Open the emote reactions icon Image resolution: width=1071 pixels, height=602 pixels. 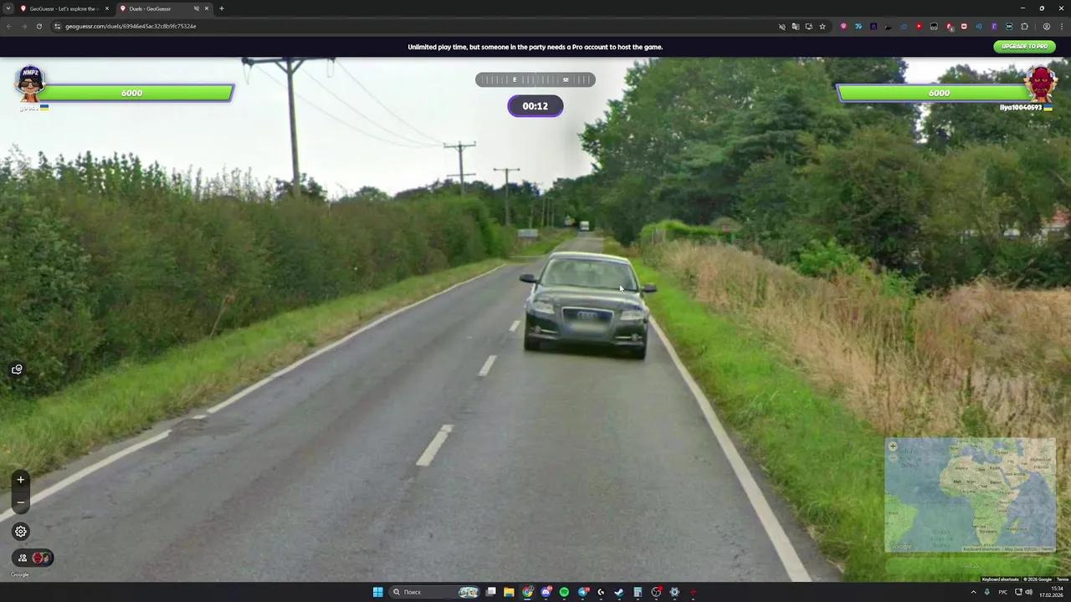click(x=17, y=370)
